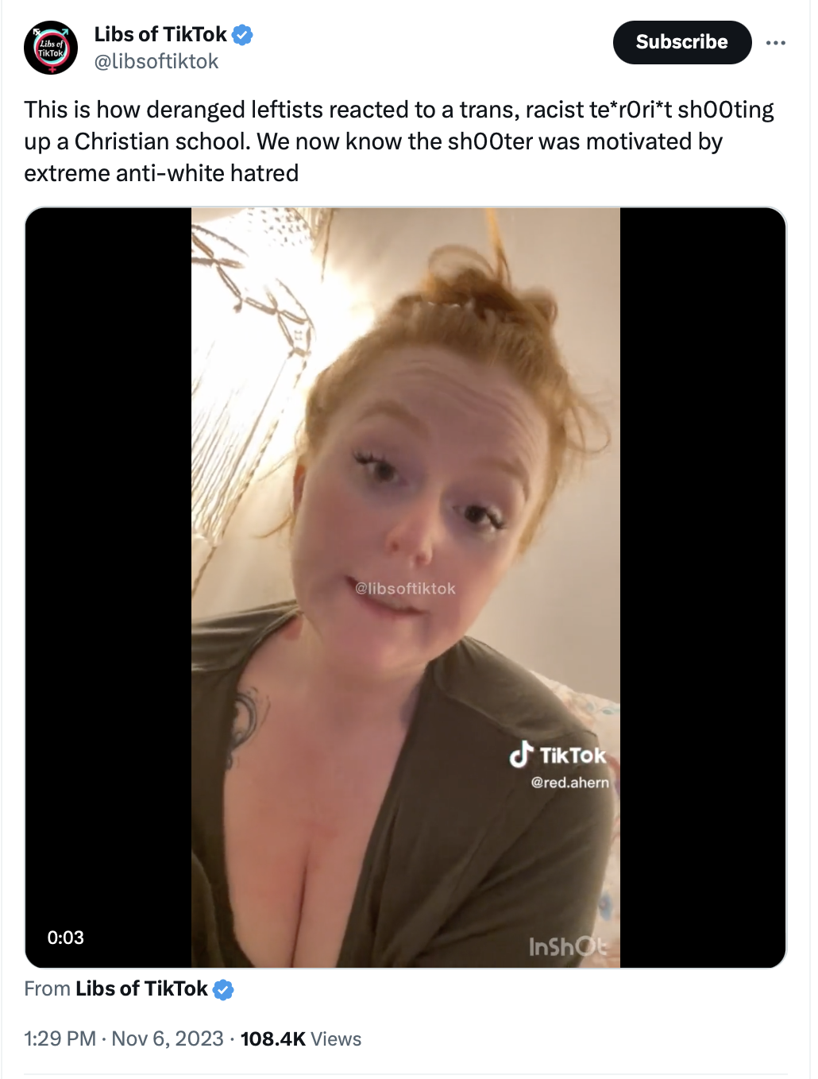Screen dimensions: 818x1079
Task: View the 108.4K Views count details
Action: pos(301,1039)
